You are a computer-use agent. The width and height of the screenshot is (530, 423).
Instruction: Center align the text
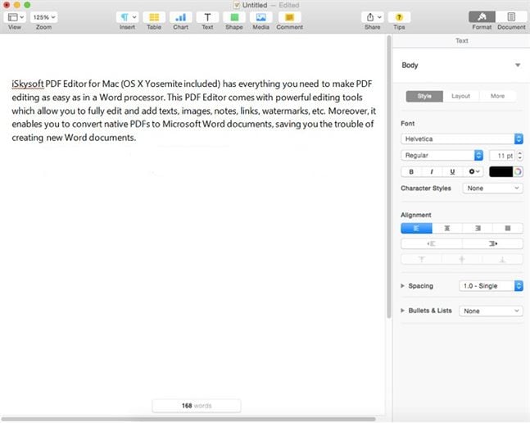click(x=446, y=228)
